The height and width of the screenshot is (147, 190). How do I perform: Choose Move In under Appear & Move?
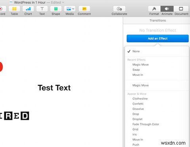[x=157, y=139]
